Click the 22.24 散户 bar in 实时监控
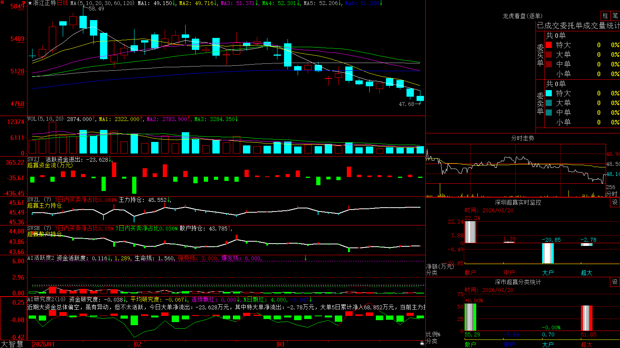620x348 pixels. pyautogui.click(x=470, y=232)
